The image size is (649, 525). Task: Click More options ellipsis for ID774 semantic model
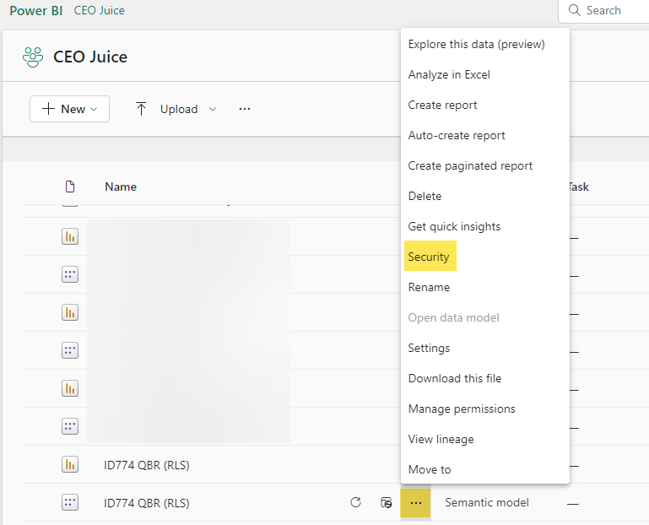[415, 503]
